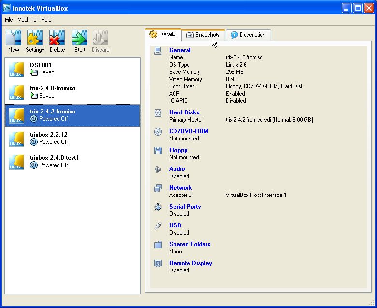
Task: Switch to the Snapshots tab
Action: (x=203, y=35)
